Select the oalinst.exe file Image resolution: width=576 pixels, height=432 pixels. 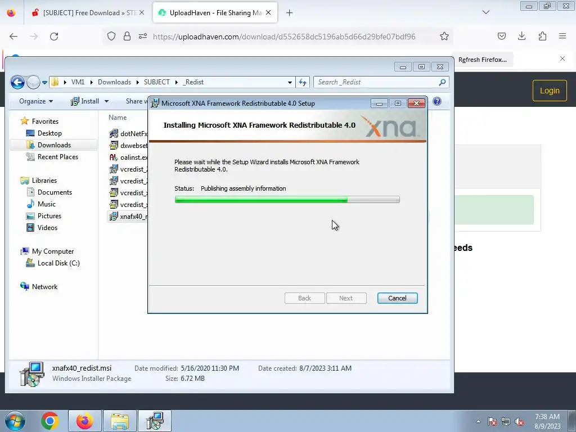tap(128, 157)
